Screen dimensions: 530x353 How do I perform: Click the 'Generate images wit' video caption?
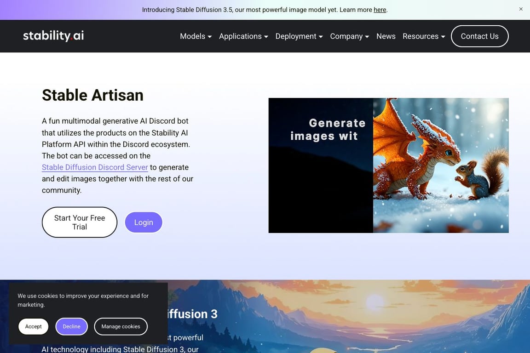[x=328, y=129]
